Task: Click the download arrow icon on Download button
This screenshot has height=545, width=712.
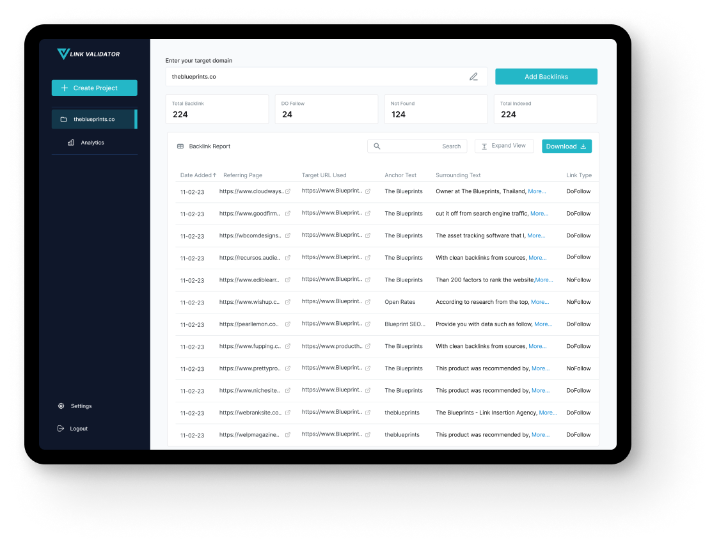Action: (x=583, y=146)
